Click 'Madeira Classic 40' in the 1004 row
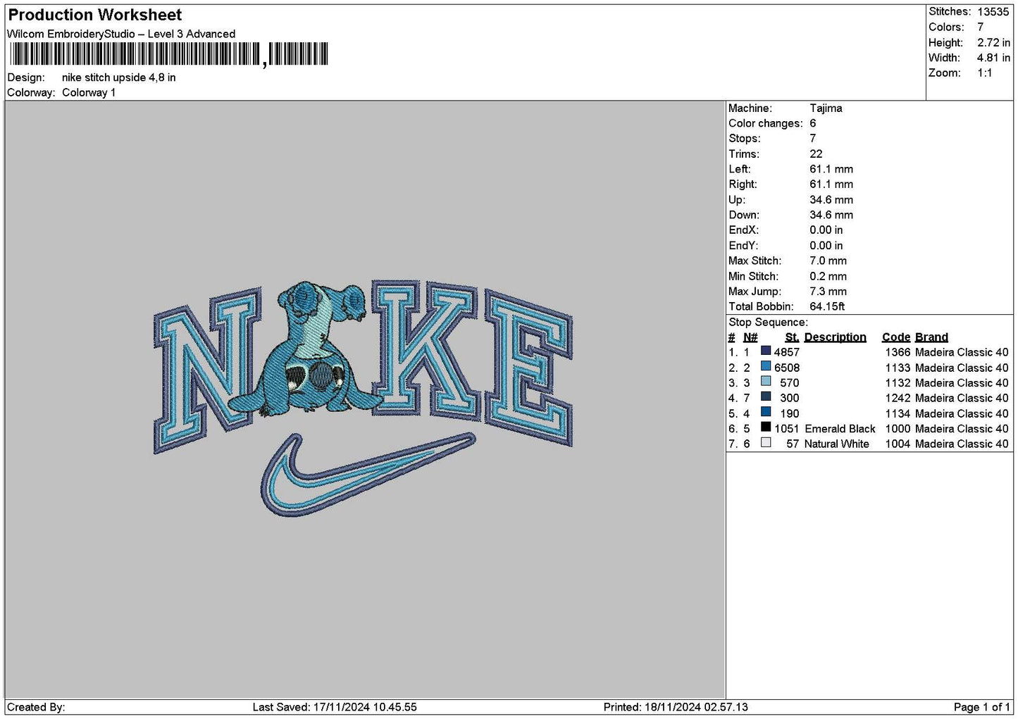Viewport: 1018px width, 719px height. pos(962,444)
